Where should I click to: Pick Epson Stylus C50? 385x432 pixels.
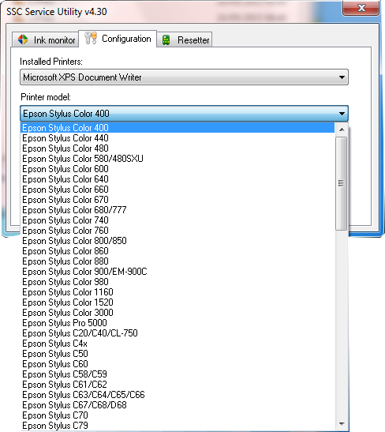coord(178,354)
